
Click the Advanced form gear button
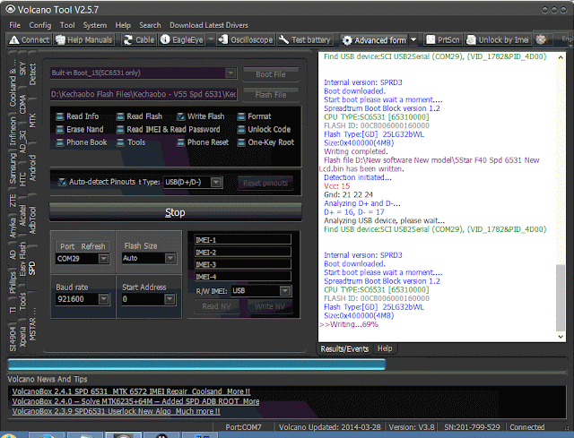coord(374,40)
